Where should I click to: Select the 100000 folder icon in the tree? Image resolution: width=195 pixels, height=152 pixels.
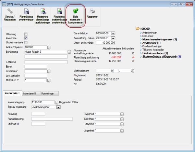pyautogui.click(x=138, y=29)
